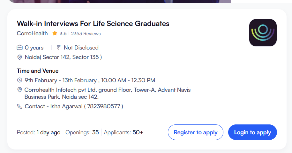Image resolution: width=292 pixels, height=153 pixels.
Task: Click the briefcase experience icon
Action: (x=20, y=48)
